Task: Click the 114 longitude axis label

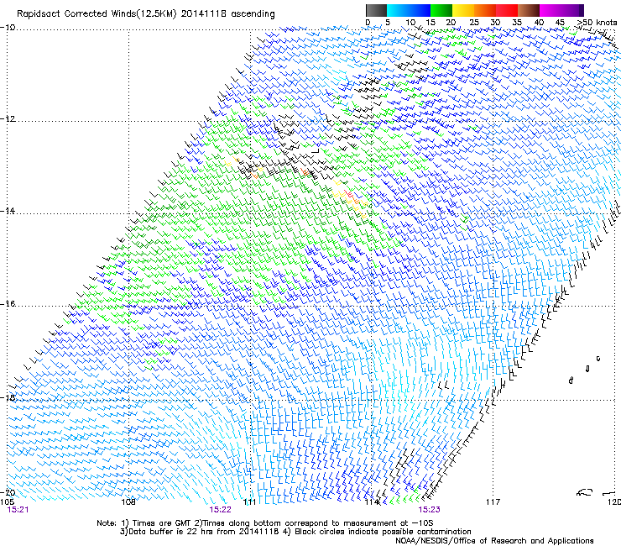Action: (x=372, y=502)
